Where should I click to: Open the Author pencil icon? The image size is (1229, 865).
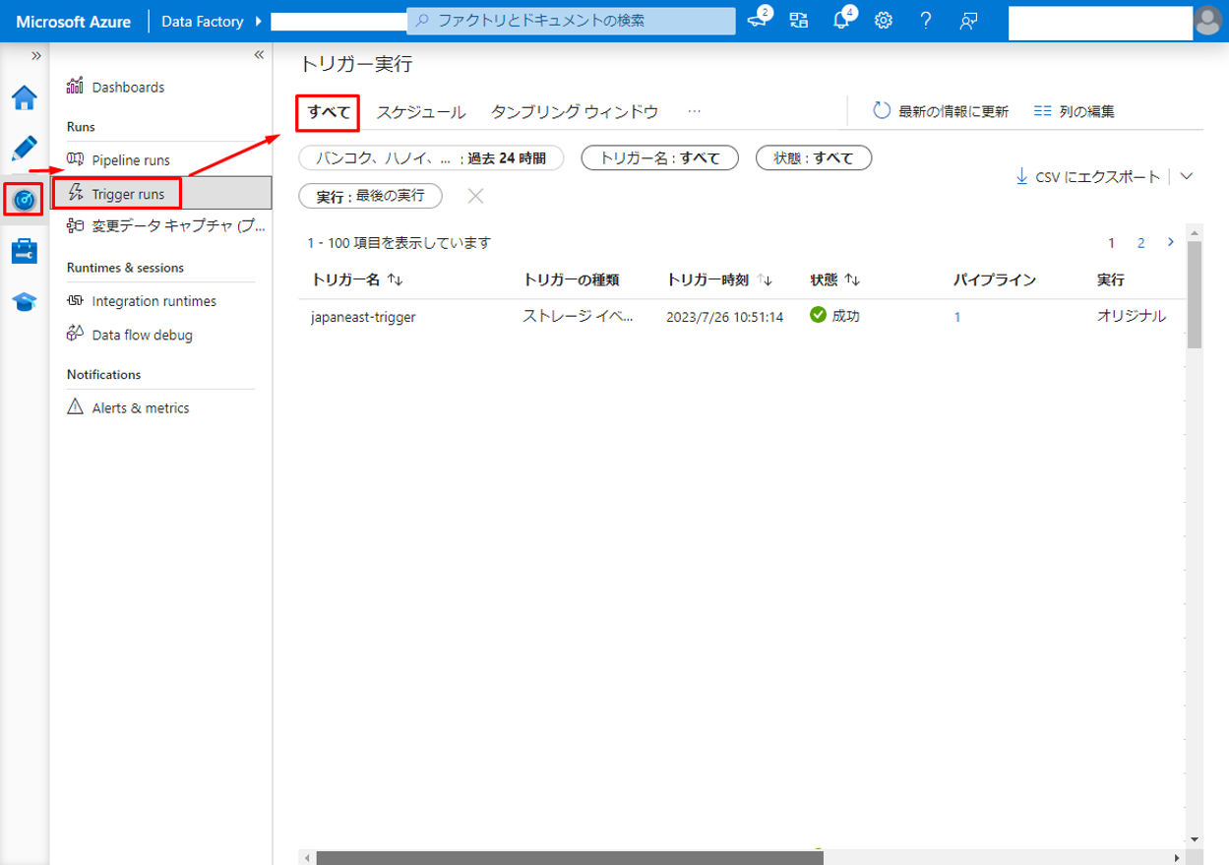tap(24, 149)
